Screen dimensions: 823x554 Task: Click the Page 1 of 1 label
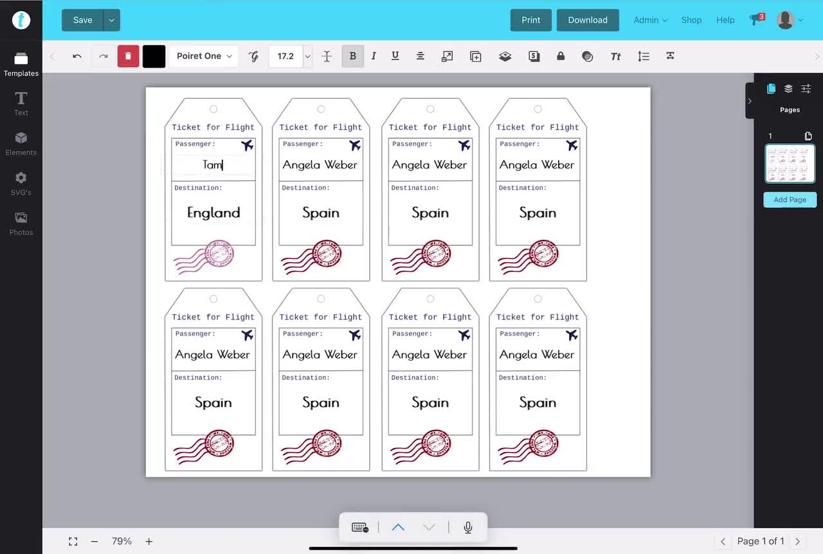pyautogui.click(x=761, y=542)
